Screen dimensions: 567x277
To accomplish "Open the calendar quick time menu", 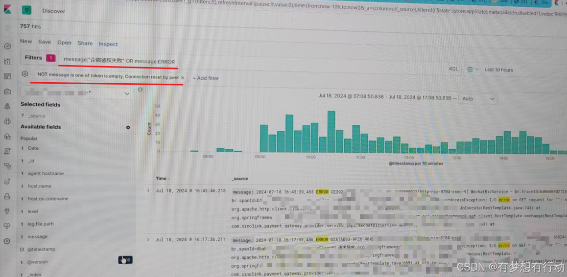I will tap(472, 69).
